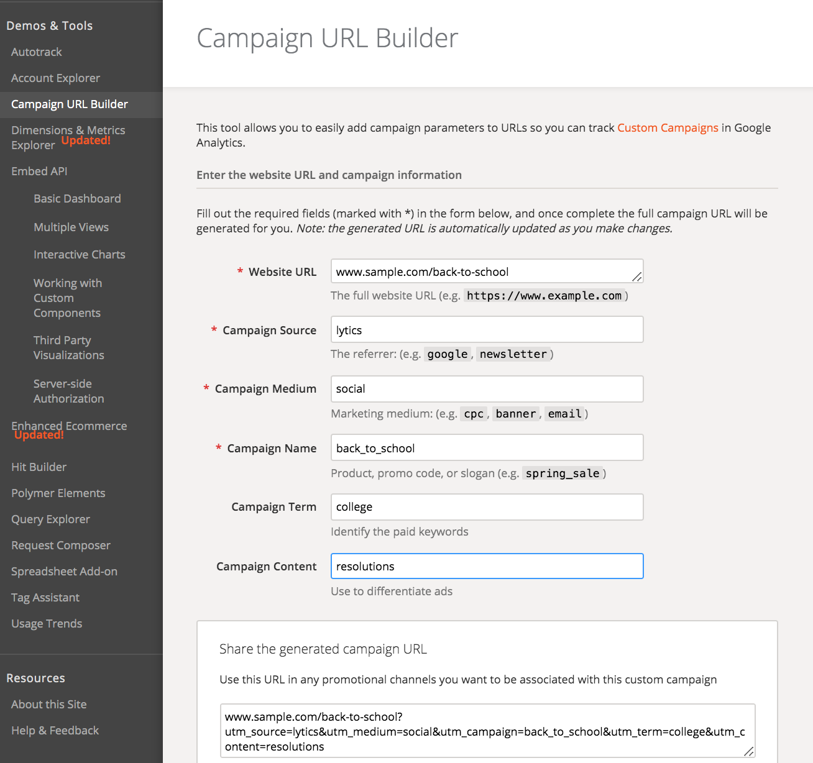Open Usage Trends page
This screenshot has width=813, height=763.
pyautogui.click(x=47, y=624)
